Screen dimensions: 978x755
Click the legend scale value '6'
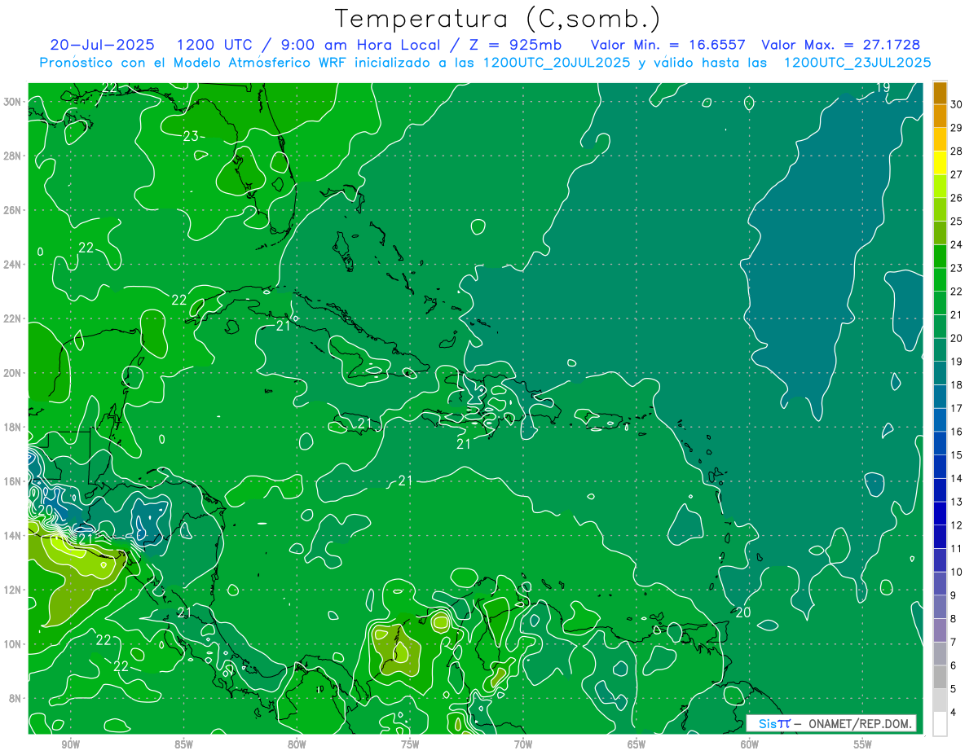(x=954, y=665)
